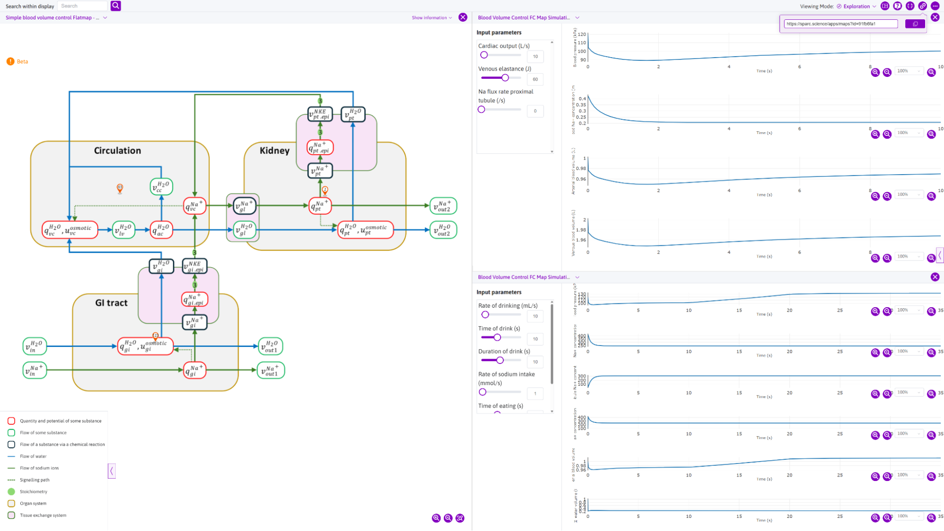This screenshot has width=944, height=531.
Task: Open the split layout icon
Action: pyautogui.click(x=885, y=6)
